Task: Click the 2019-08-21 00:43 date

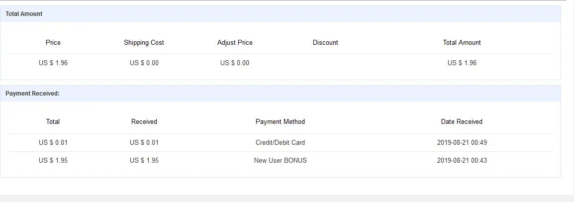Action: point(462,160)
